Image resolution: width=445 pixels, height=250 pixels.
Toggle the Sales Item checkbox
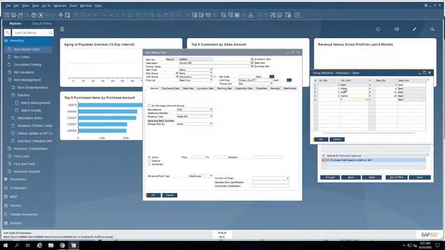[252, 62]
